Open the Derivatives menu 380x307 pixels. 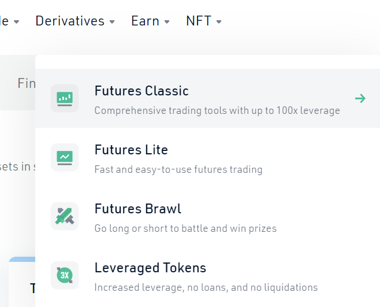(70, 21)
